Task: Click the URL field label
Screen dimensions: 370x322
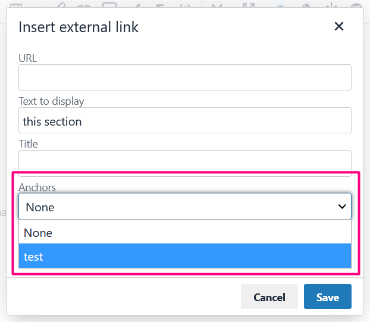Action: pos(28,58)
